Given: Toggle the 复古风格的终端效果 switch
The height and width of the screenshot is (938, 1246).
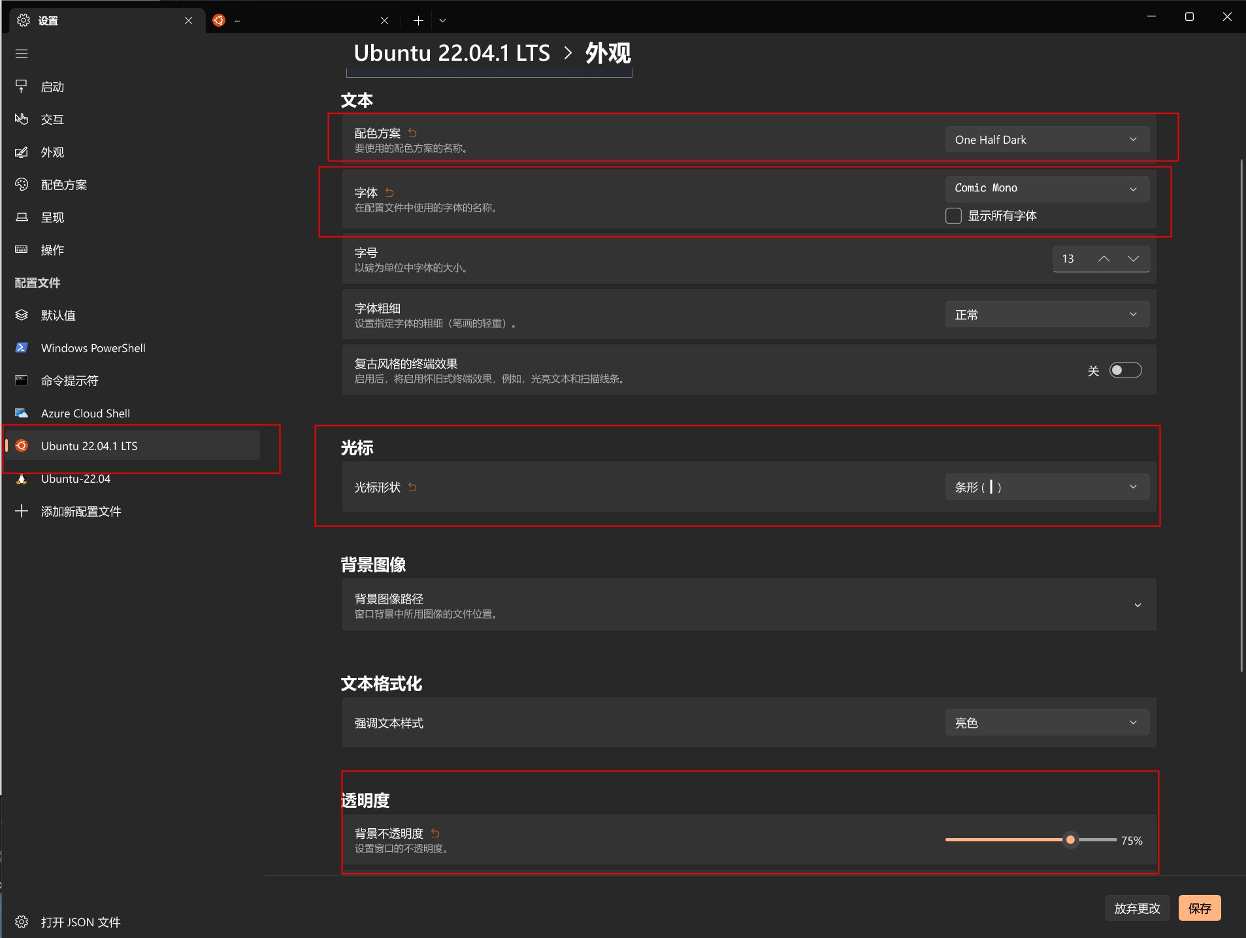Looking at the screenshot, I should coord(1125,370).
